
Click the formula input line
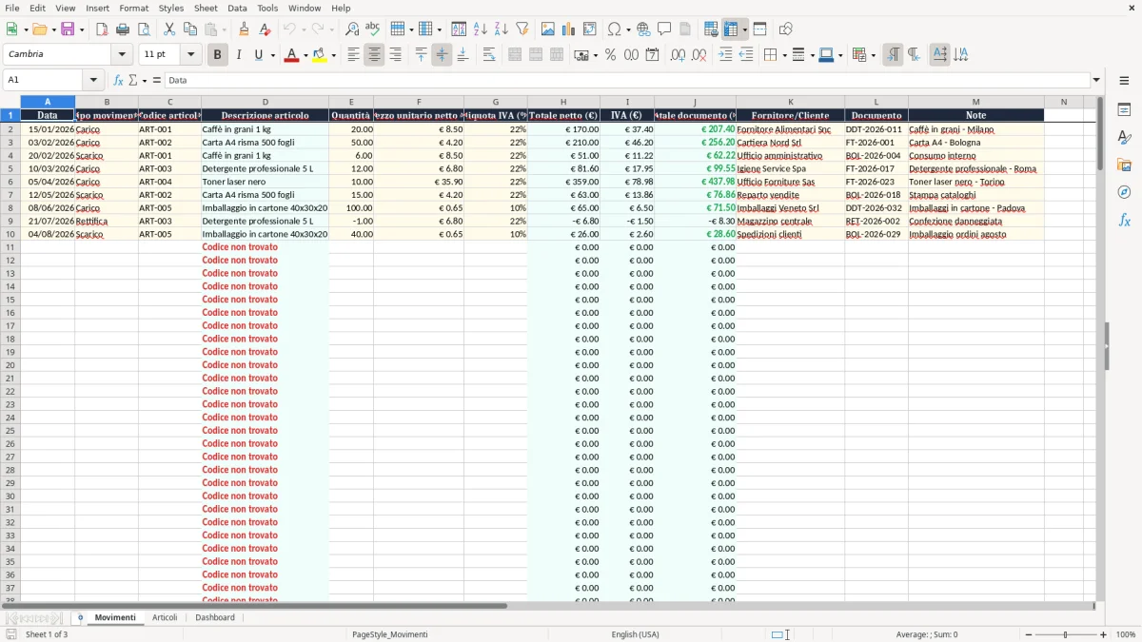coord(627,80)
